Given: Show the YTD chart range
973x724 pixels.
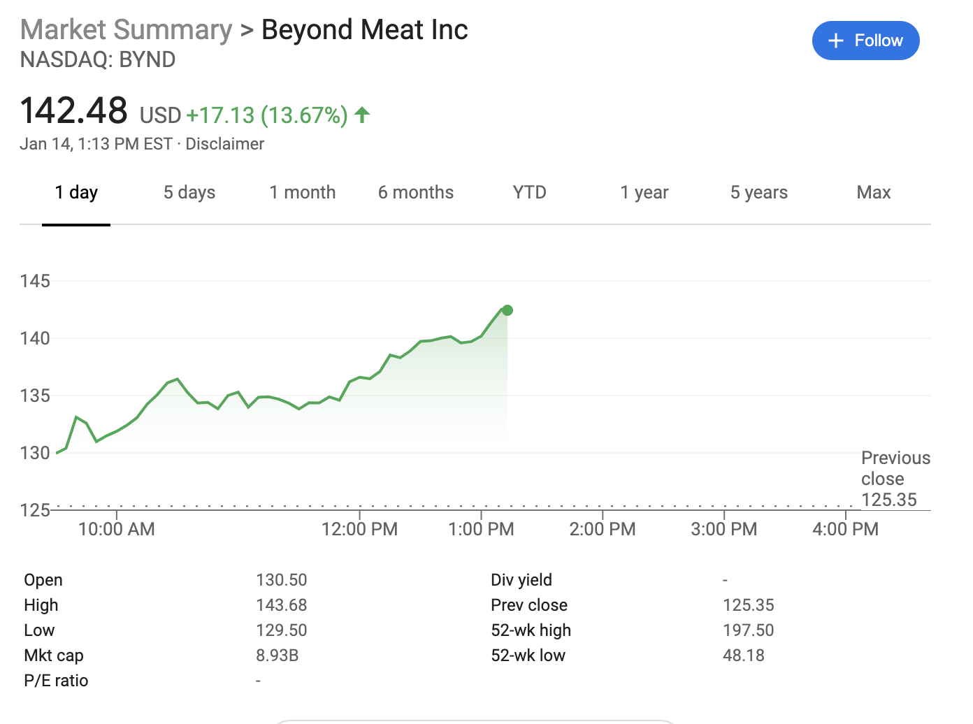Looking at the screenshot, I should 529,193.
